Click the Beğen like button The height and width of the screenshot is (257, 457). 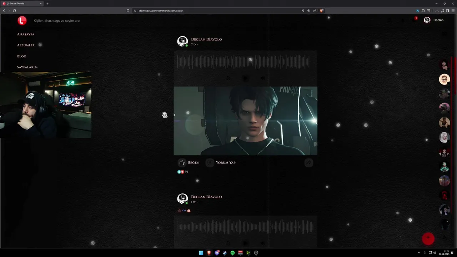point(189,162)
